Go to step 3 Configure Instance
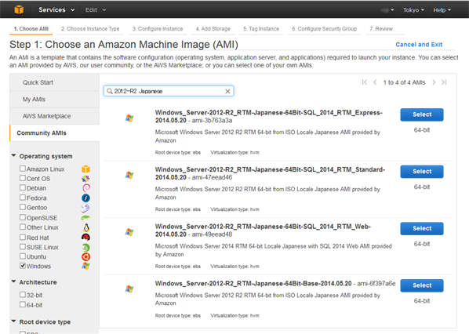This screenshot has height=334, width=469. click(158, 29)
